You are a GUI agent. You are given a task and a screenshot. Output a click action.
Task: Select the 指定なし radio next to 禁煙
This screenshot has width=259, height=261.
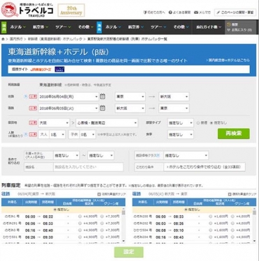pyautogui.click(x=212, y=122)
